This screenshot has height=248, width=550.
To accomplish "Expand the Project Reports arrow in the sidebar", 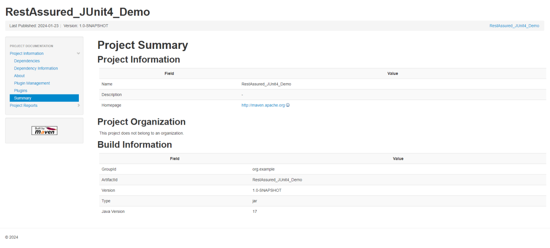I will pyautogui.click(x=78, y=106).
